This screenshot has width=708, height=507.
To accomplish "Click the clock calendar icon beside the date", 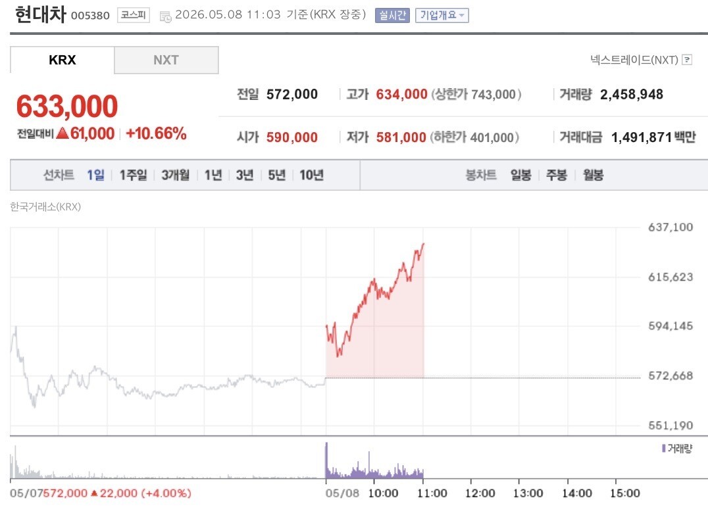I will [x=166, y=16].
